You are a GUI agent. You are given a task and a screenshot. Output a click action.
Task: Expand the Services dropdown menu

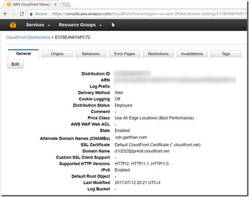click(x=38, y=25)
